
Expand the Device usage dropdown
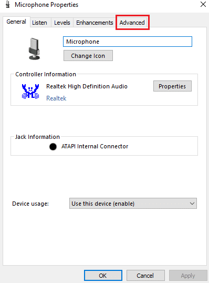[x=133, y=204]
